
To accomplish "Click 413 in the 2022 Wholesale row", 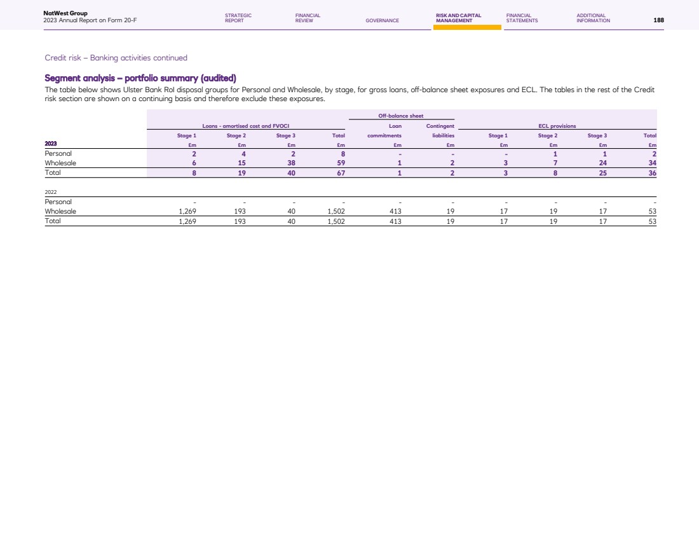I will click(395, 212).
